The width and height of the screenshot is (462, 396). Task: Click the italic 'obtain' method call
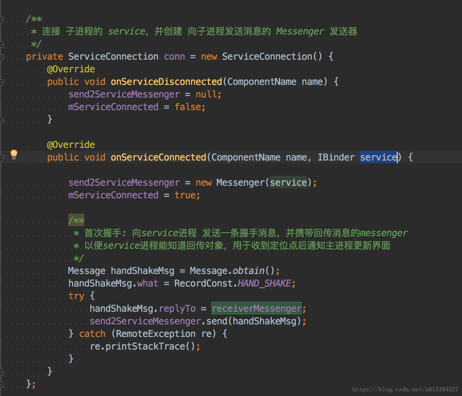tap(249, 271)
